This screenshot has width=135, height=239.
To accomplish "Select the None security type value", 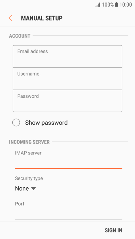I will [22, 189].
